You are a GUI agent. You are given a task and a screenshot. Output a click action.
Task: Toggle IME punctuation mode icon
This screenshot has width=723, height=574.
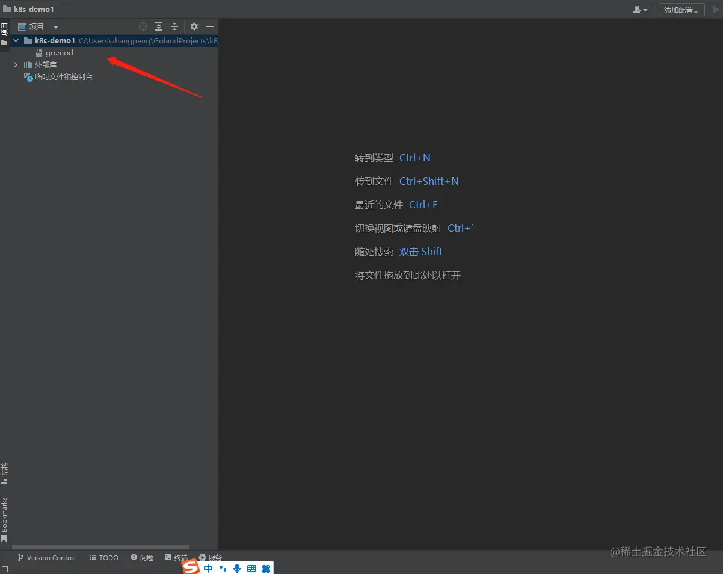(x=223, y=569)
